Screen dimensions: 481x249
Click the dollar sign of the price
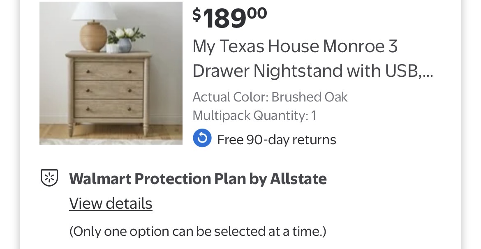pos(197,15)
